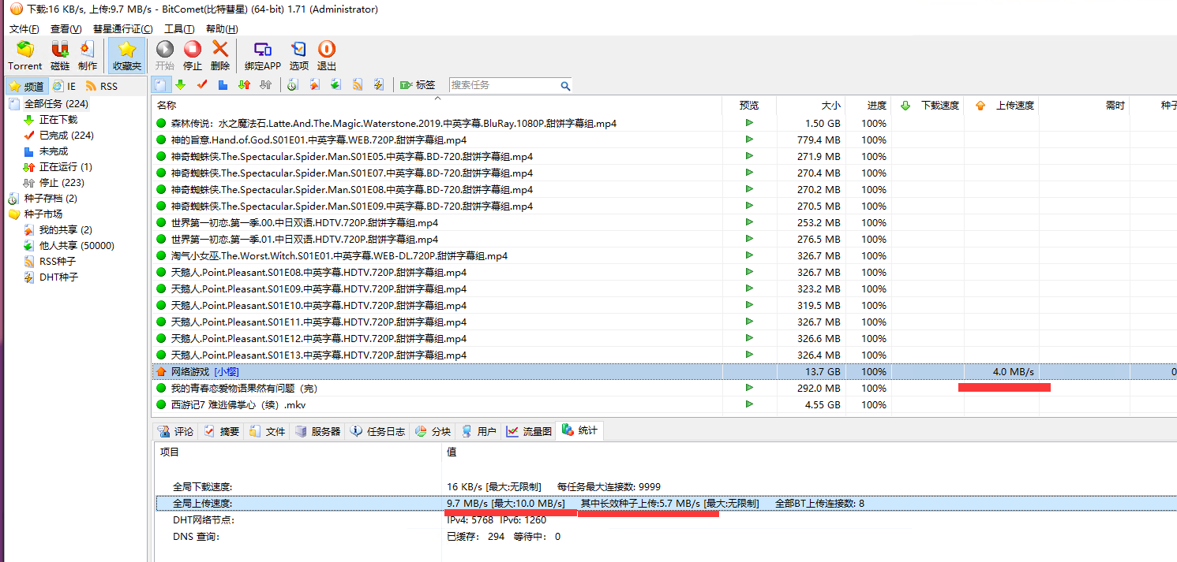The image size is (1177, 562).
Task: Switch to the 摘要 summary tab
Action: click(221, 431)
